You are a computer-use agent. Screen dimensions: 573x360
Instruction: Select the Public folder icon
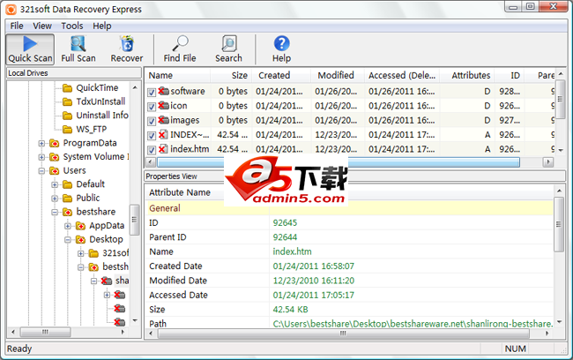coord(67,199)
